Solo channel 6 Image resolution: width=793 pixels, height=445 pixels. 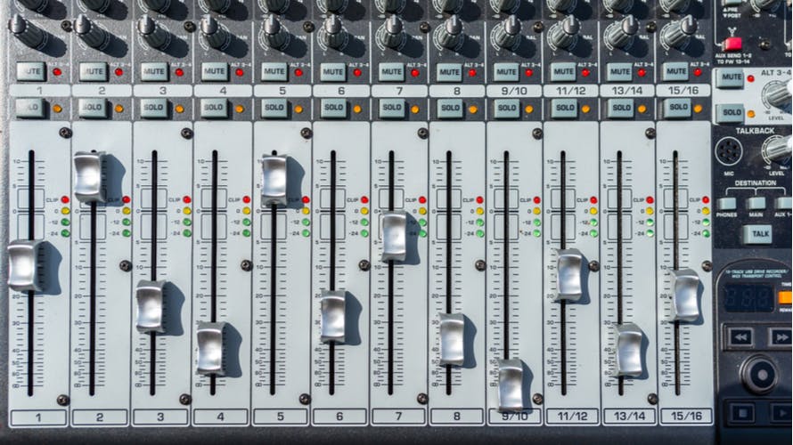coord(333,108)
